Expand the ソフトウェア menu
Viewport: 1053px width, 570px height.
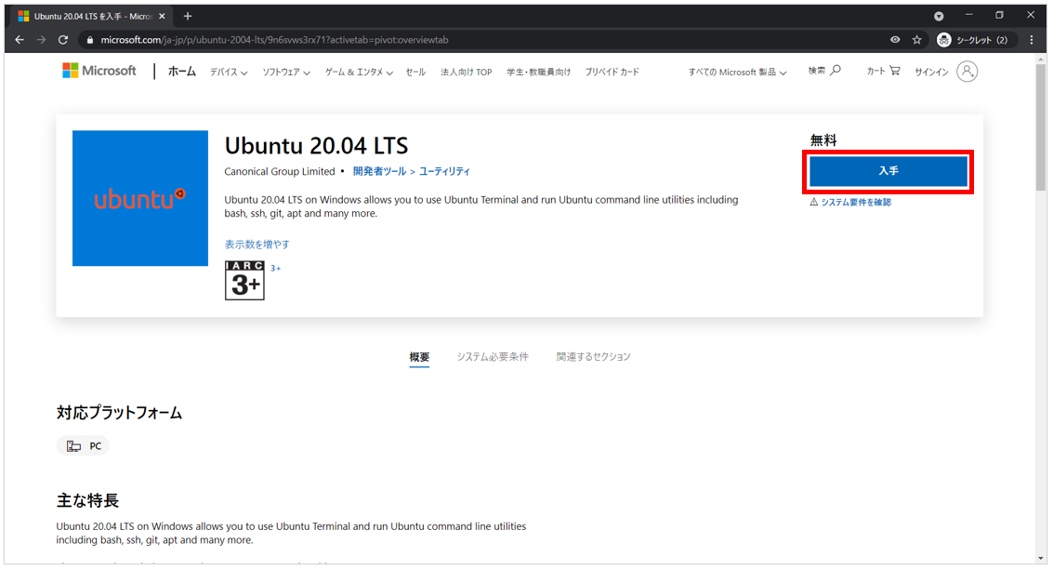[x=286, y=72]
